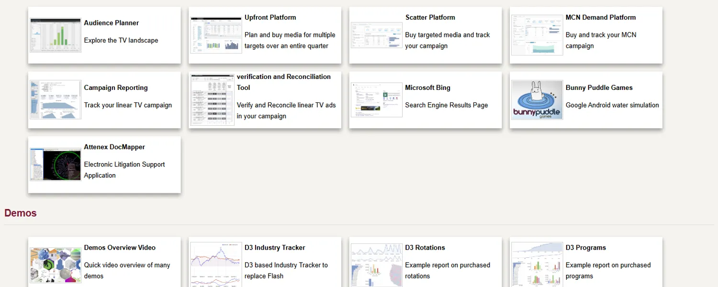Click 'verification and Reconciliation Tool' title
The height and width of the screenshot is (287, 718).
(284, 82)
